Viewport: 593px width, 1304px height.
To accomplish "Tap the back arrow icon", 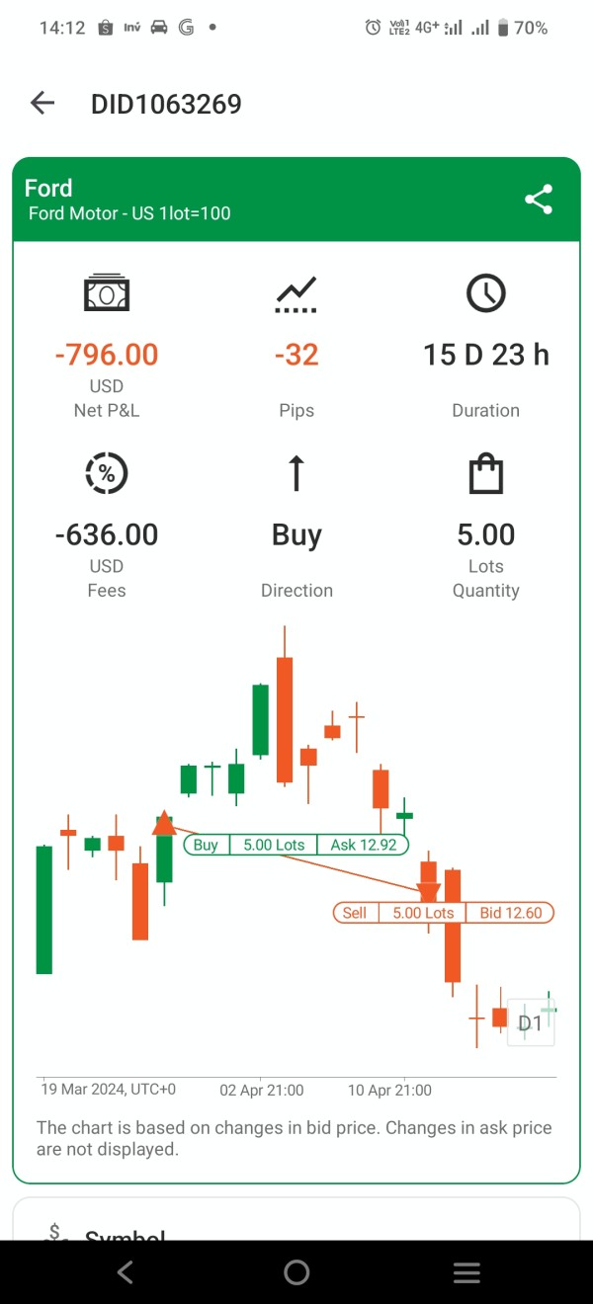I will coord(42,103).
